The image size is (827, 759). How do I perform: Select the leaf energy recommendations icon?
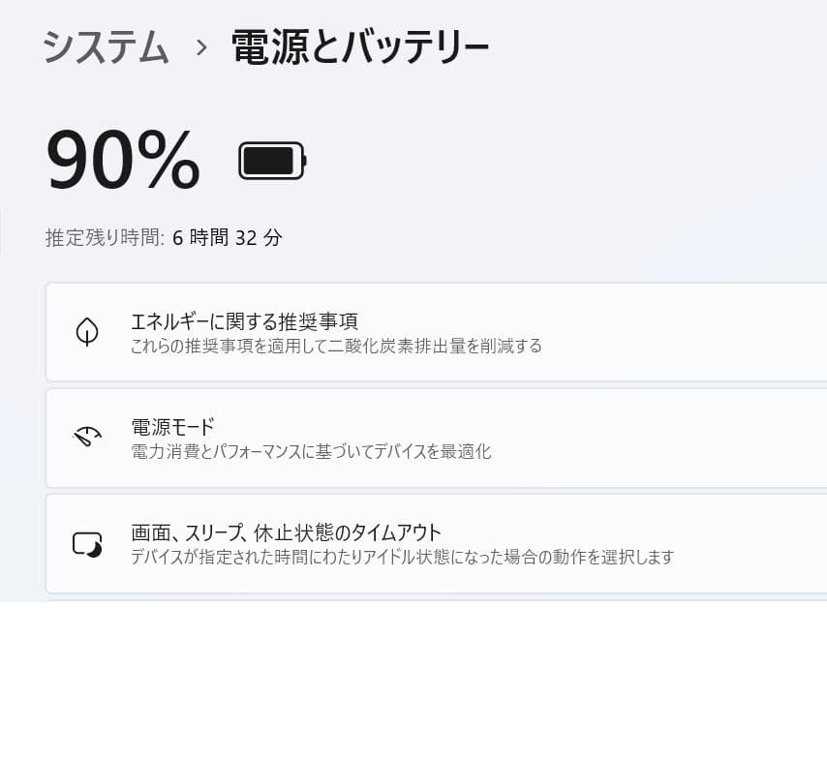(x=87, y=331)
